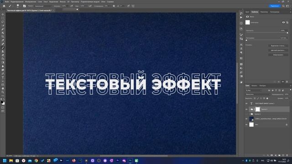
Task: Select the Gradient tool
Action: (3, 62)
